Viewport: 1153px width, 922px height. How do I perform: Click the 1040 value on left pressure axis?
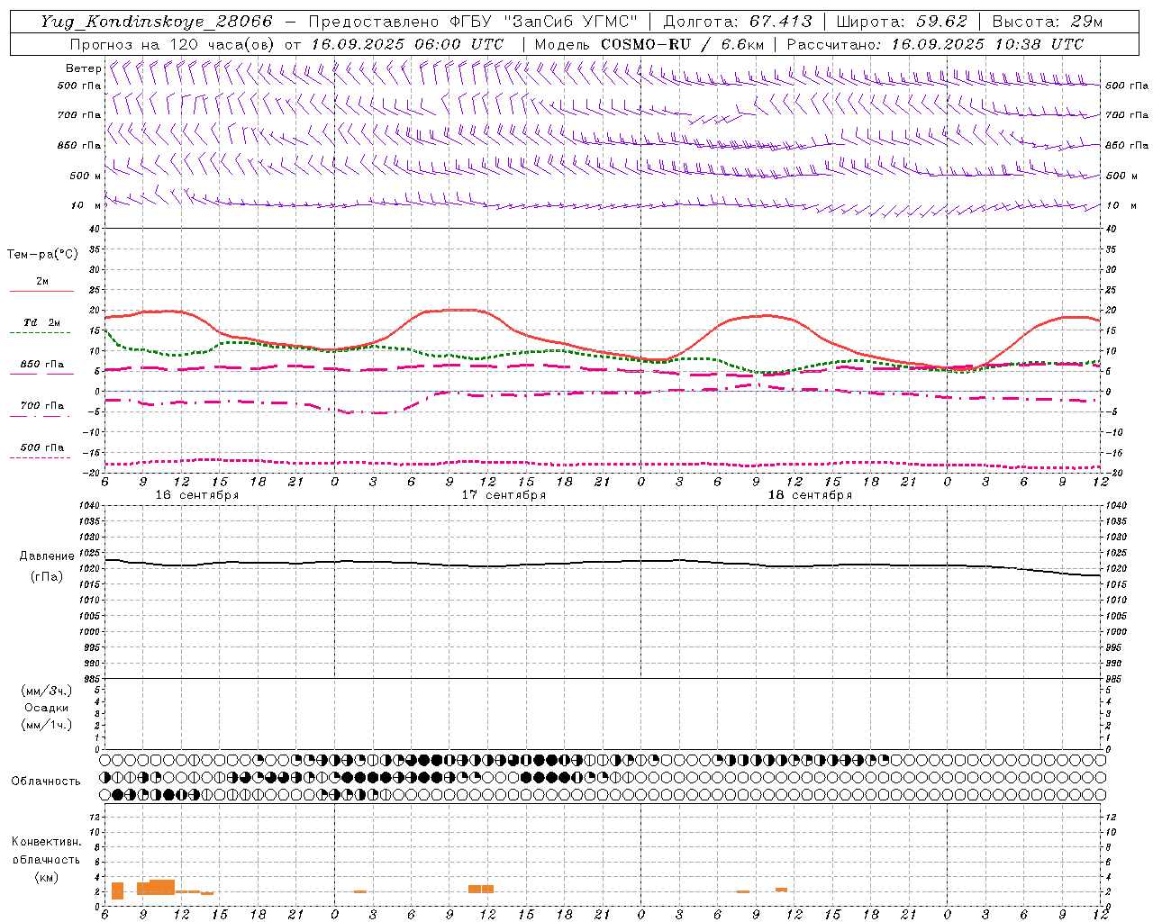click(87, 506)
